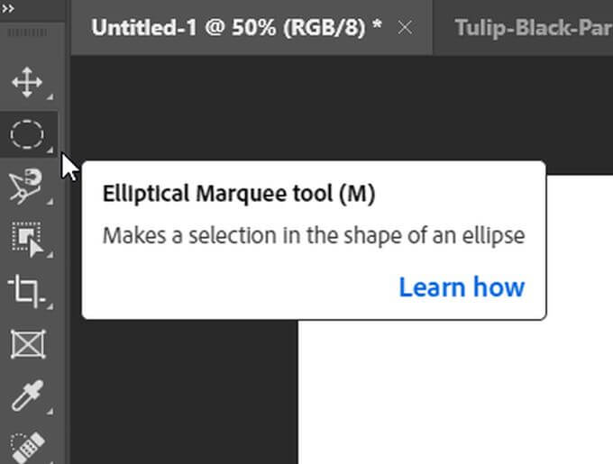Switch to the Untitled-1 document tab

coord(236,27)
